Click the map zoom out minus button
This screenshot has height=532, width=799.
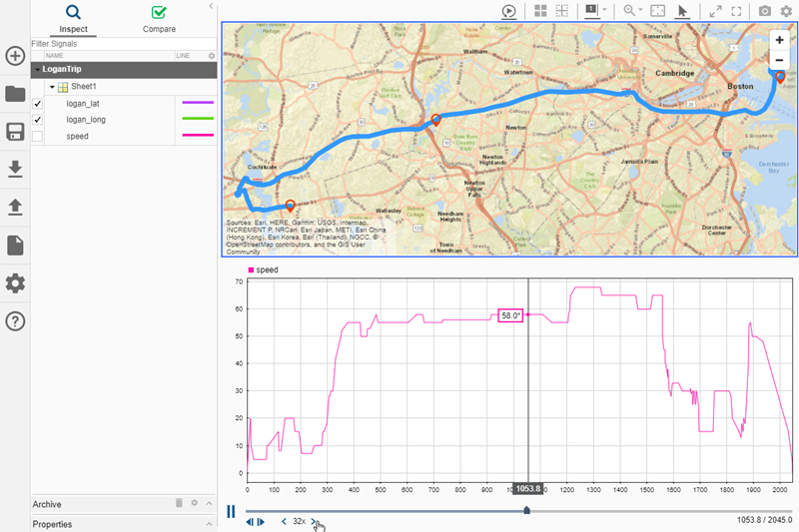779,60
